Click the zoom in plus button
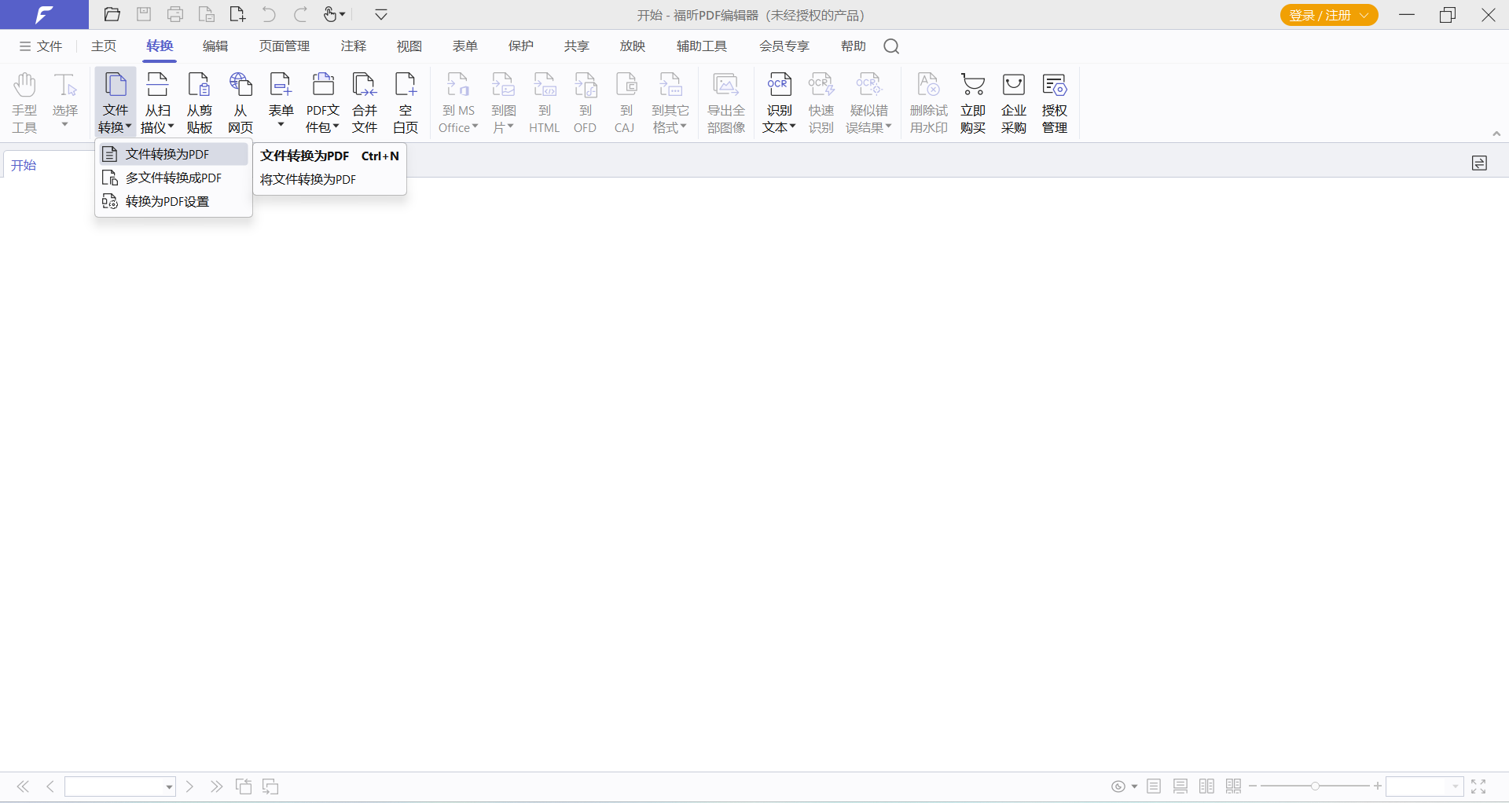The width and height of the screenshot is (1509, 803). (x=1378, y=786)
